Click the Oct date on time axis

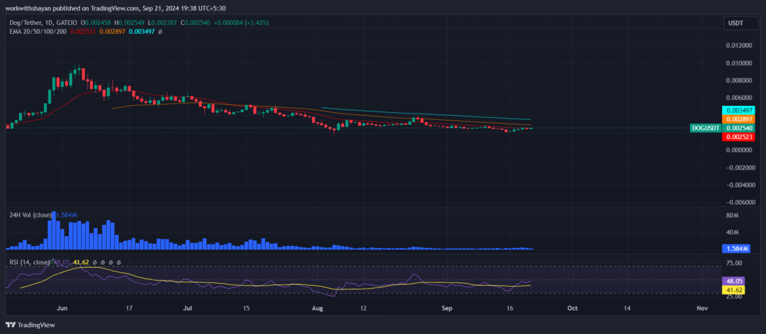[x=573, y=307]
